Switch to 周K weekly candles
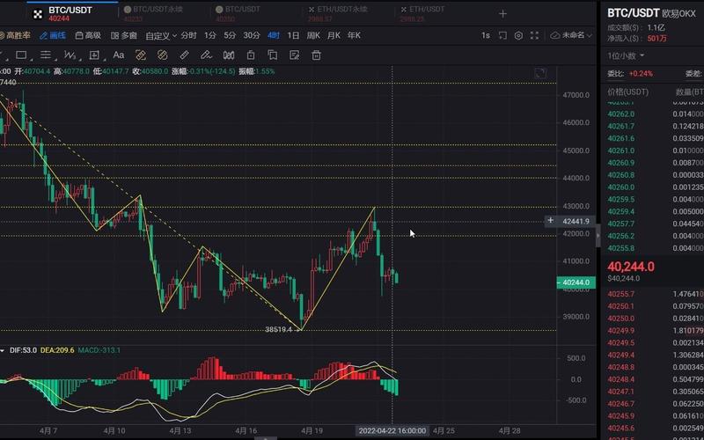The image size is (704, 440). coord(313,35)
